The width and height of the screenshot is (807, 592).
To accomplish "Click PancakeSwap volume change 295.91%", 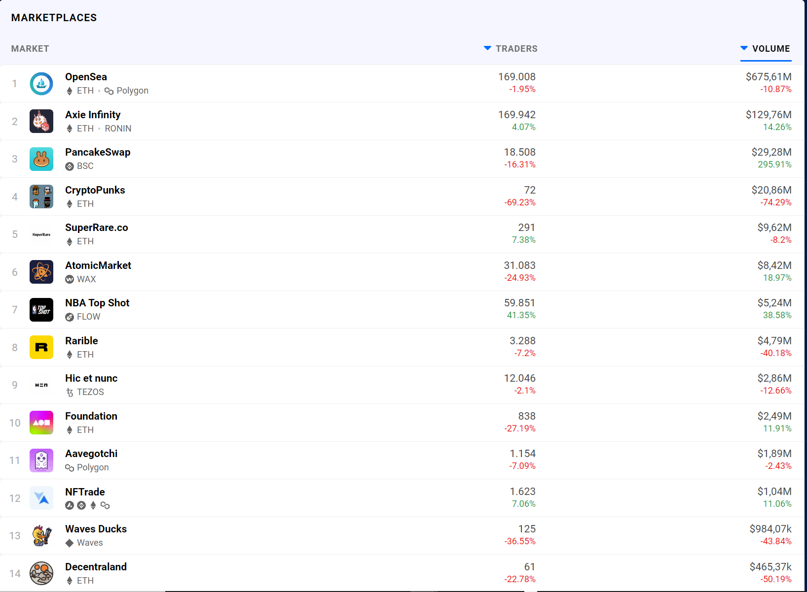I will [x=774, y=164].
